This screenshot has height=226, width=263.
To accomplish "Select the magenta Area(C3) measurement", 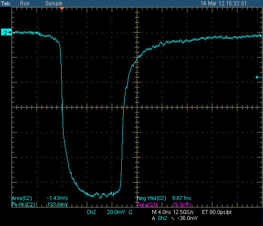I will pyautogui.click(x=164, y=204).
